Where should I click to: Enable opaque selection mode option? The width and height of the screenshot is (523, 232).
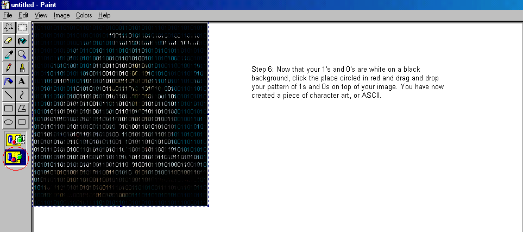click(x=16, y=140)
